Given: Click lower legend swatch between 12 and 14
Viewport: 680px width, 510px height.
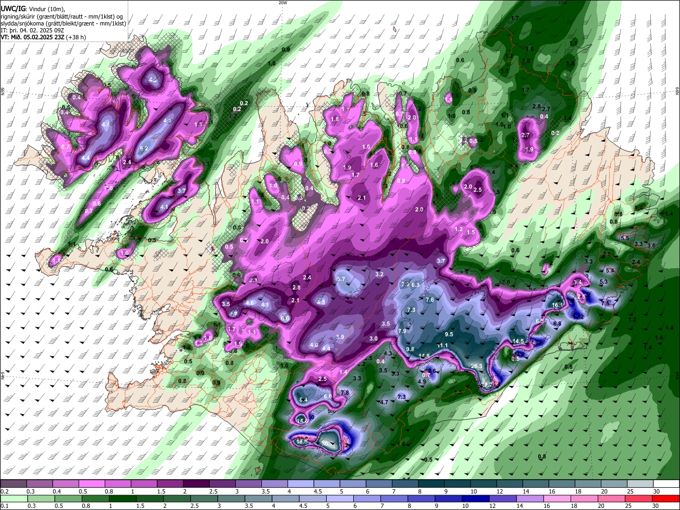Looking at the screenshot, I should point(502,498).
